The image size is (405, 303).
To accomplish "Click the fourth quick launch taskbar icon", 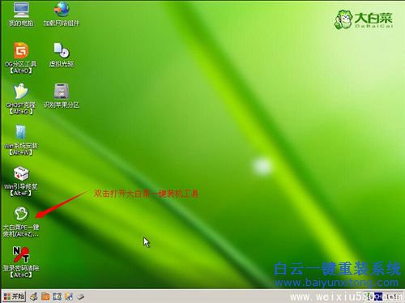I will point(69,297).
